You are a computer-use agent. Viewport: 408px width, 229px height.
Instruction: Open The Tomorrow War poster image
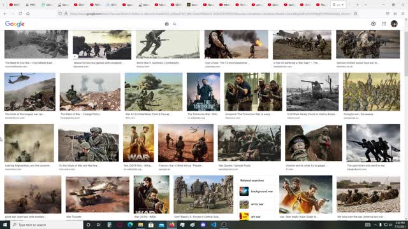[x=203, y=92]
